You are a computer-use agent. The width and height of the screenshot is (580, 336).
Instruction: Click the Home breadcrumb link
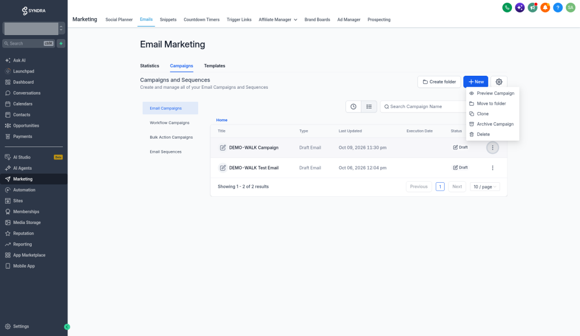221,120
